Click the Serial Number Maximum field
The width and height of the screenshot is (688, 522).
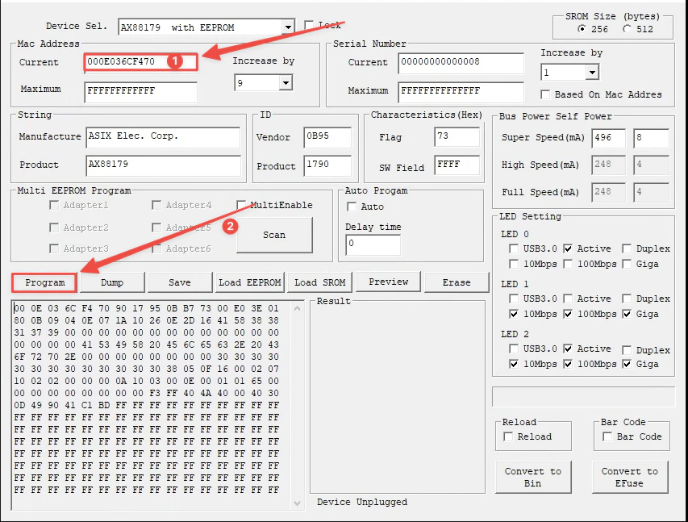point(461,92)
